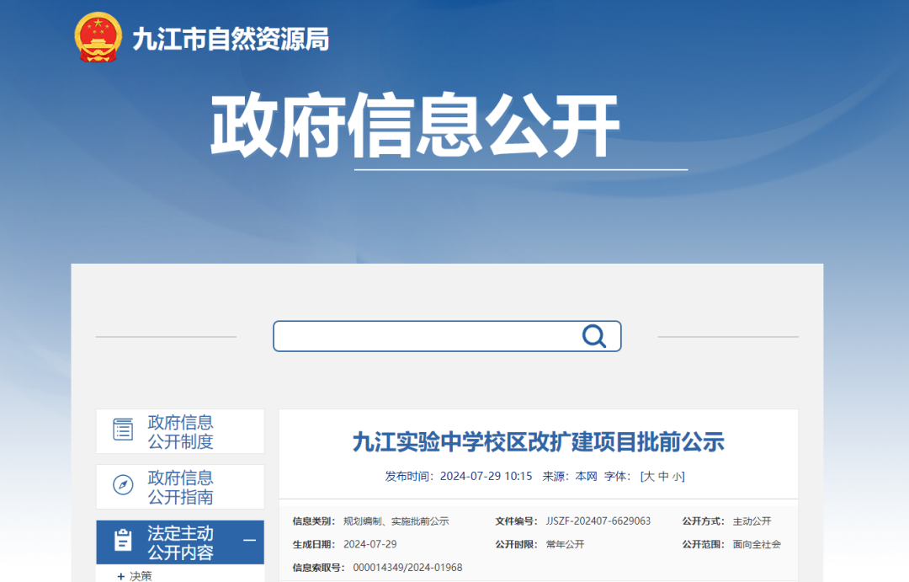Click publish time 2024-07-29 10:15
909x582 pixels.
(486, 477)
